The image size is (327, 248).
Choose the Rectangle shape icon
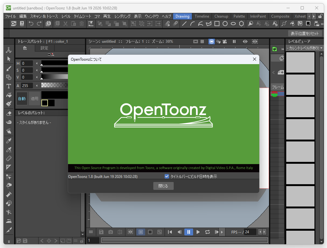click(x=217, y=24)
